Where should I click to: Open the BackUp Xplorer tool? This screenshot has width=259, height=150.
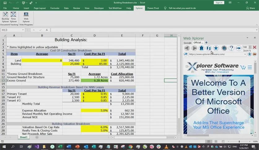pos(5,17)
